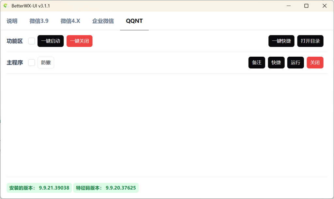Enable anti-recall with the 防撤 button
The height and width of the screenshot is (199, 334).
tap(46, 63)
